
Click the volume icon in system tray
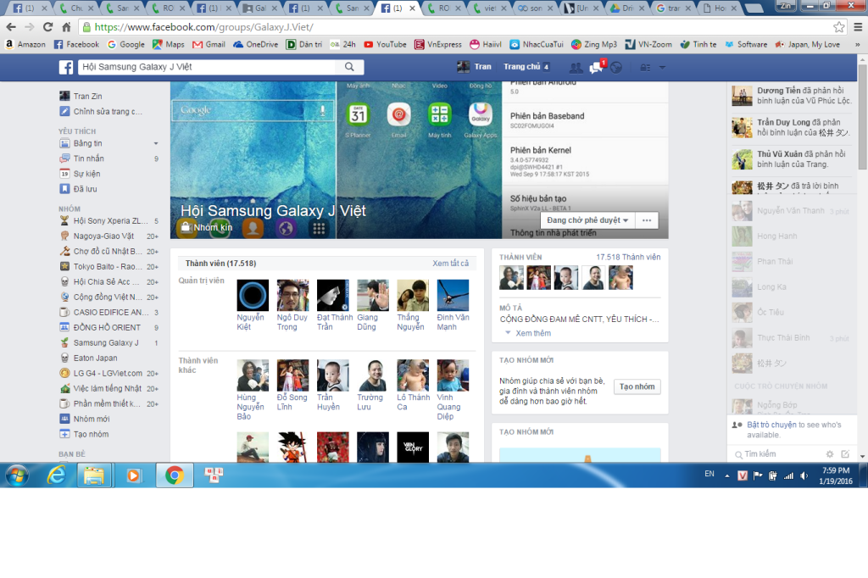click(804, 476)
